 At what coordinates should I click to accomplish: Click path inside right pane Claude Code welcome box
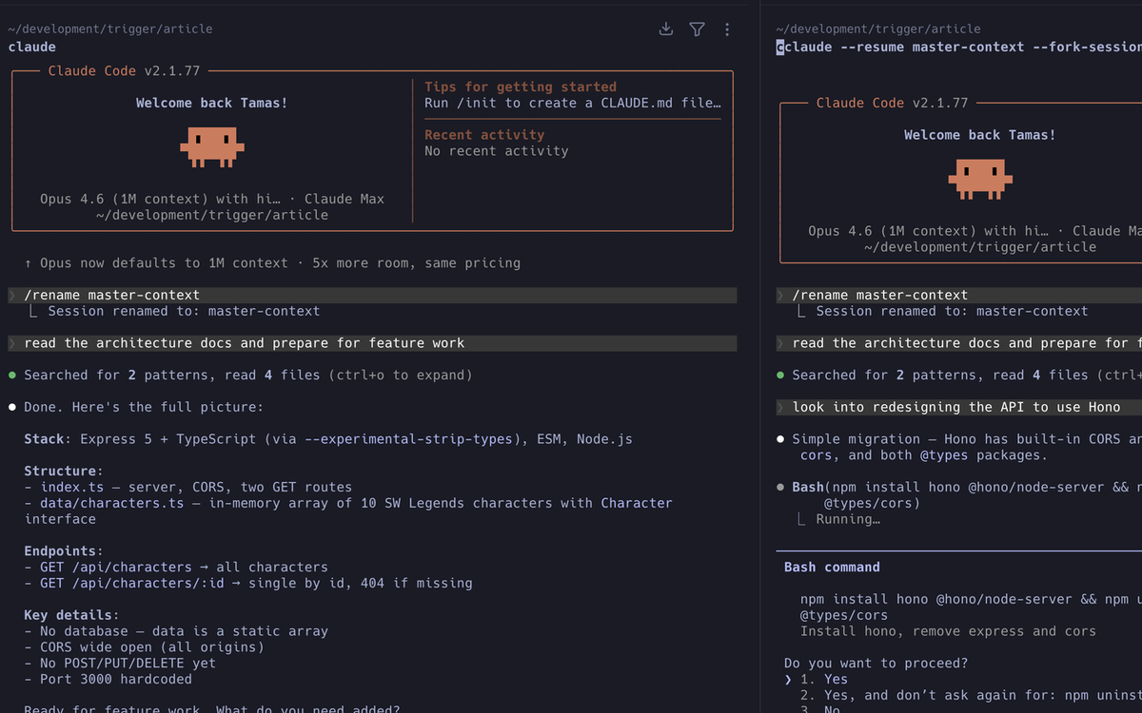coord(980,248)
